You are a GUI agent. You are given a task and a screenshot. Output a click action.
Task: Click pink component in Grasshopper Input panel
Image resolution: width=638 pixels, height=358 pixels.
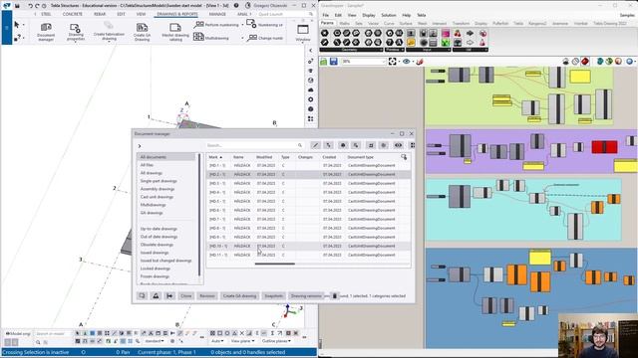(446, 33)
